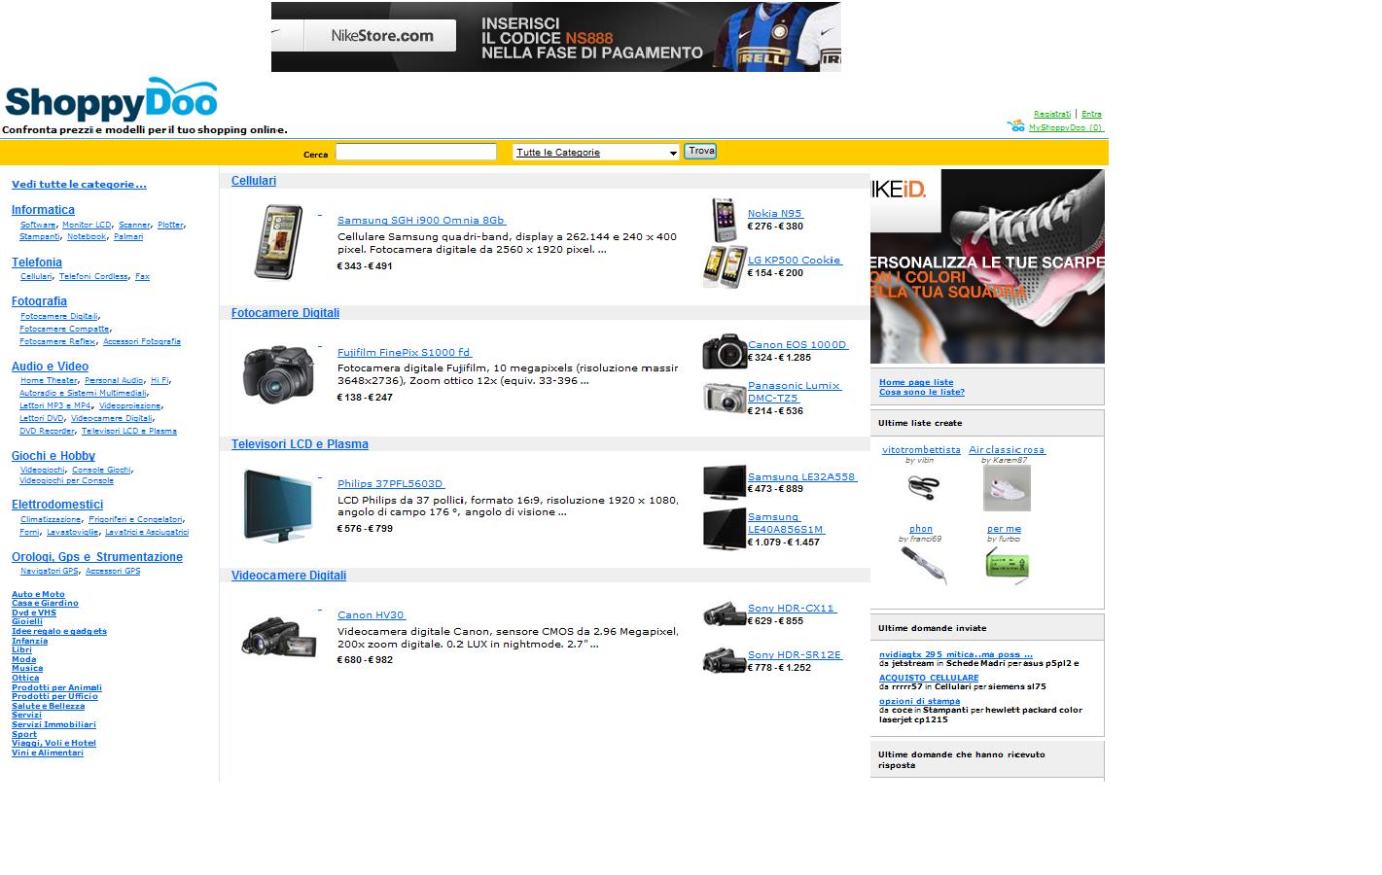Open Orologi, Gps e Strumentazione category
The height and width of the screenshot is (875, 1382).
(x=97, y=557)
